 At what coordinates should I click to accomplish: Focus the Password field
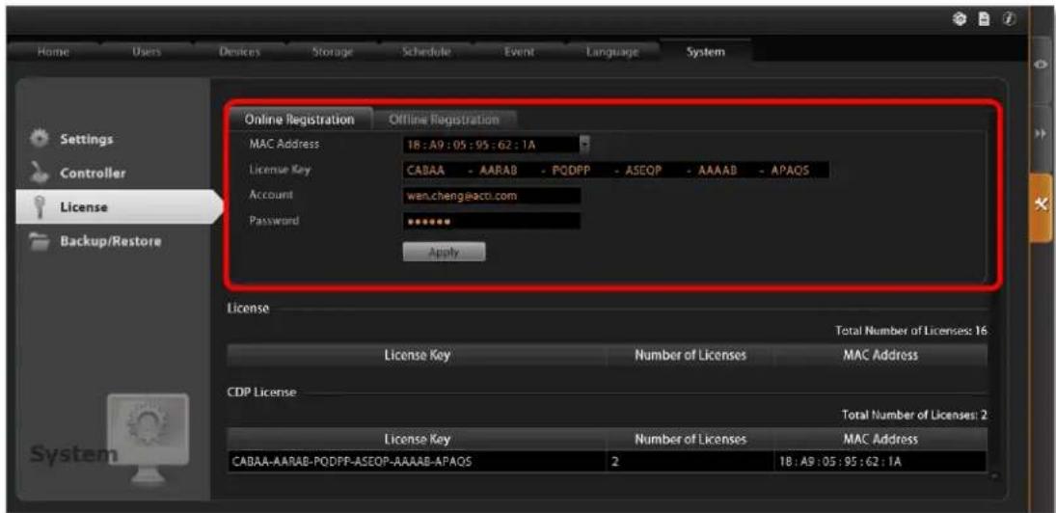[x=492, y=221]
